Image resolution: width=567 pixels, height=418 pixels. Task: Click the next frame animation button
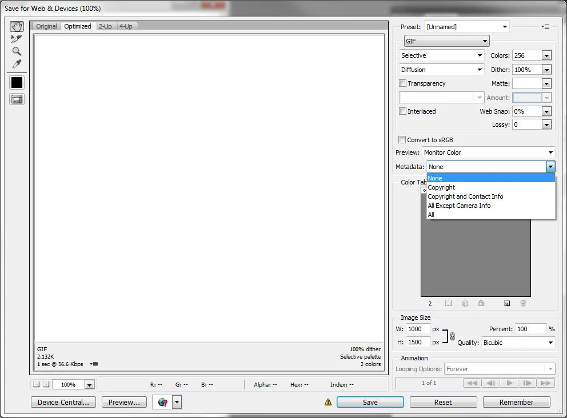(528, 383)
